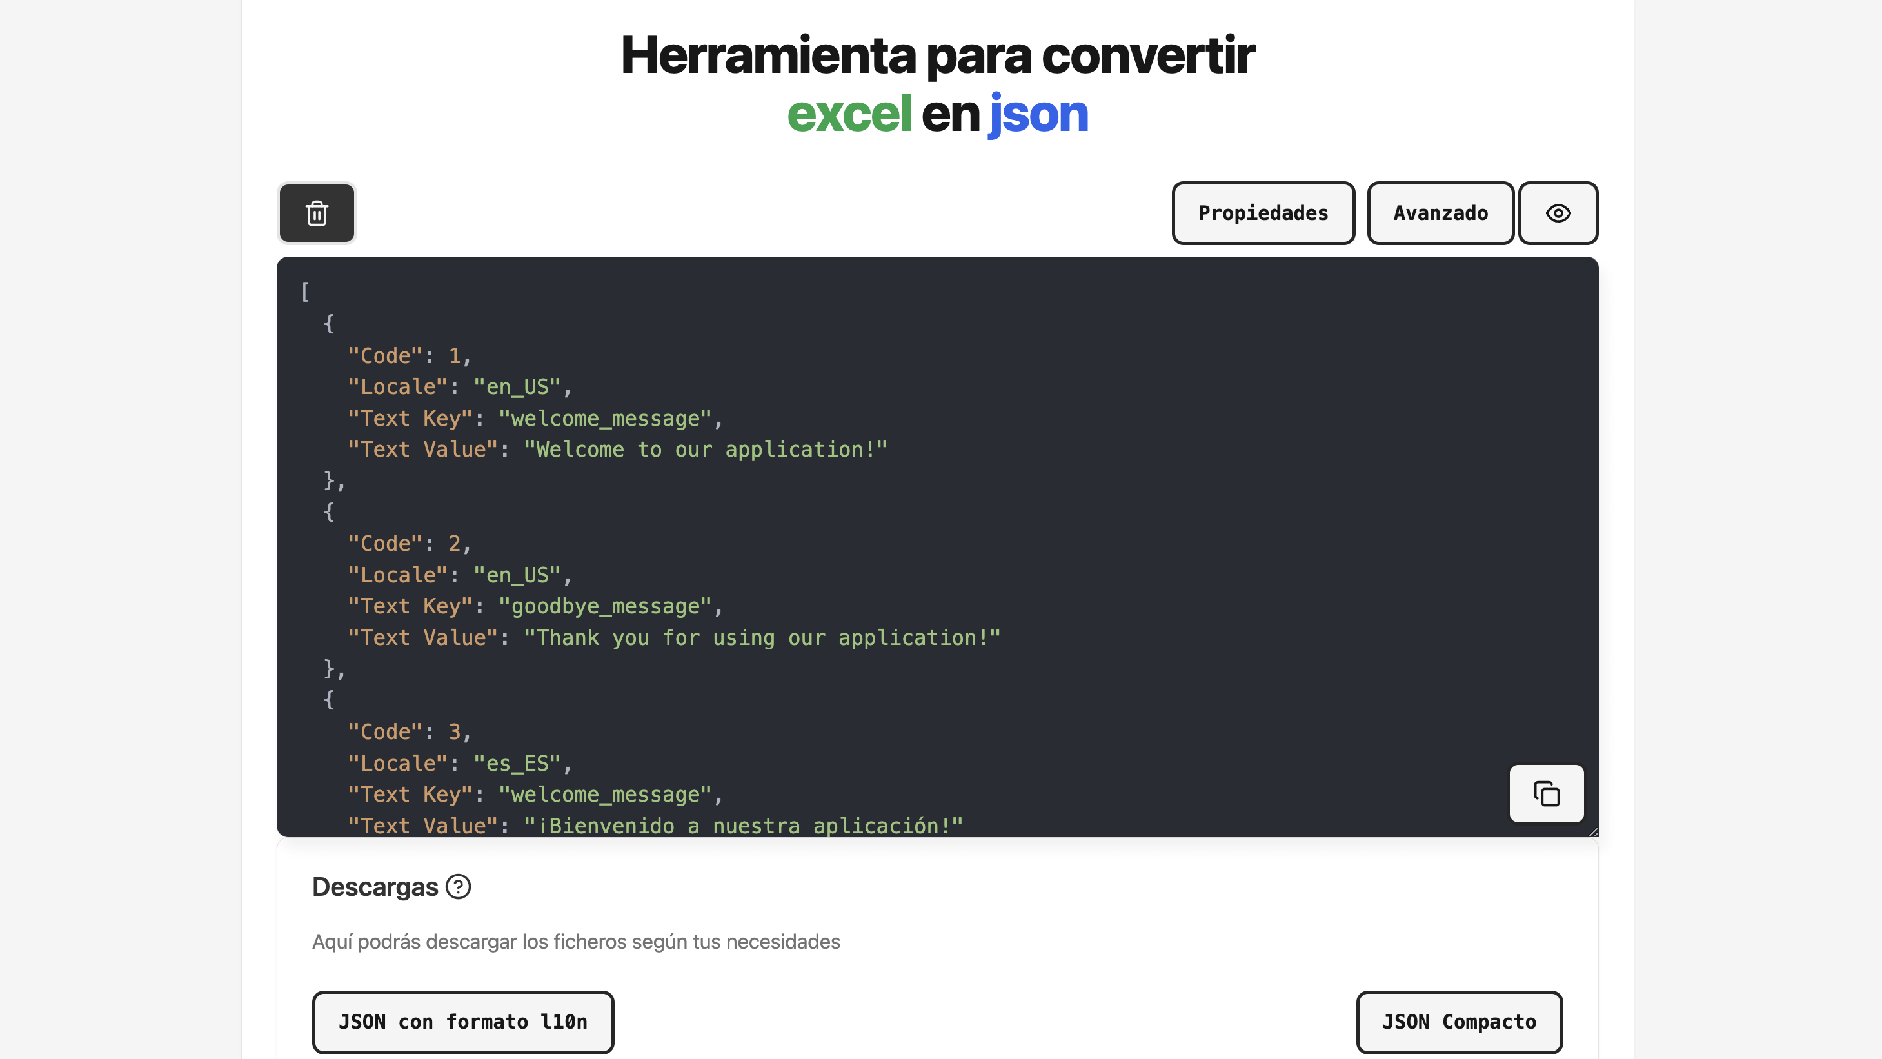Image resolution: width=1882 pixels, height=1059 pixels.
Task: Toggle the eye preview icon
Action: (1558, 213)
